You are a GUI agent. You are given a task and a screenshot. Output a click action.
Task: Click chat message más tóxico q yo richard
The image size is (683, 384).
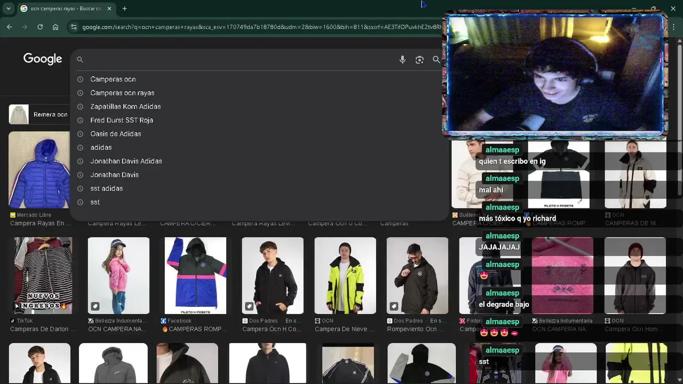click(x=517, y=219)
